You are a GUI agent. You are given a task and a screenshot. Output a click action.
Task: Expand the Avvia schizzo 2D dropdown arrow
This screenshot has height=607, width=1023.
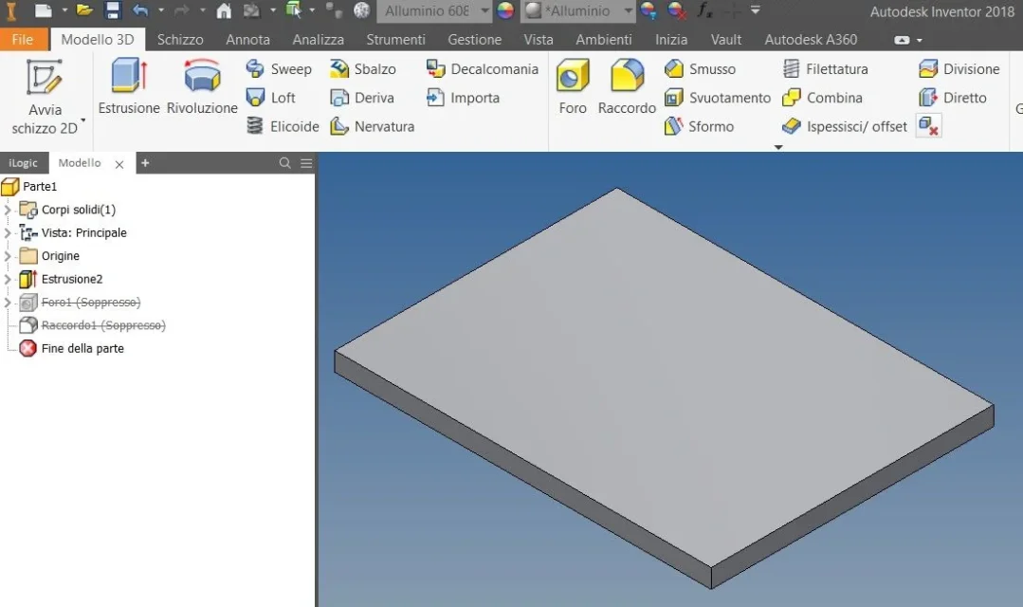pos(82,120)
